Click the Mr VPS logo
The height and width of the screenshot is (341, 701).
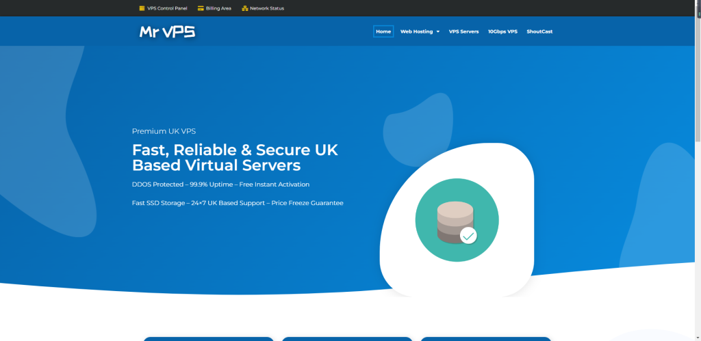click(x=167, y=31)
